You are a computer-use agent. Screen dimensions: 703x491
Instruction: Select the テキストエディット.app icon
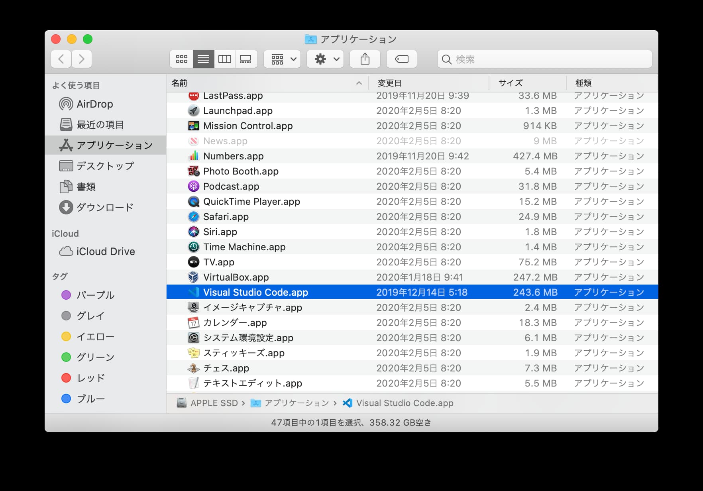click(x=193, y=383)
